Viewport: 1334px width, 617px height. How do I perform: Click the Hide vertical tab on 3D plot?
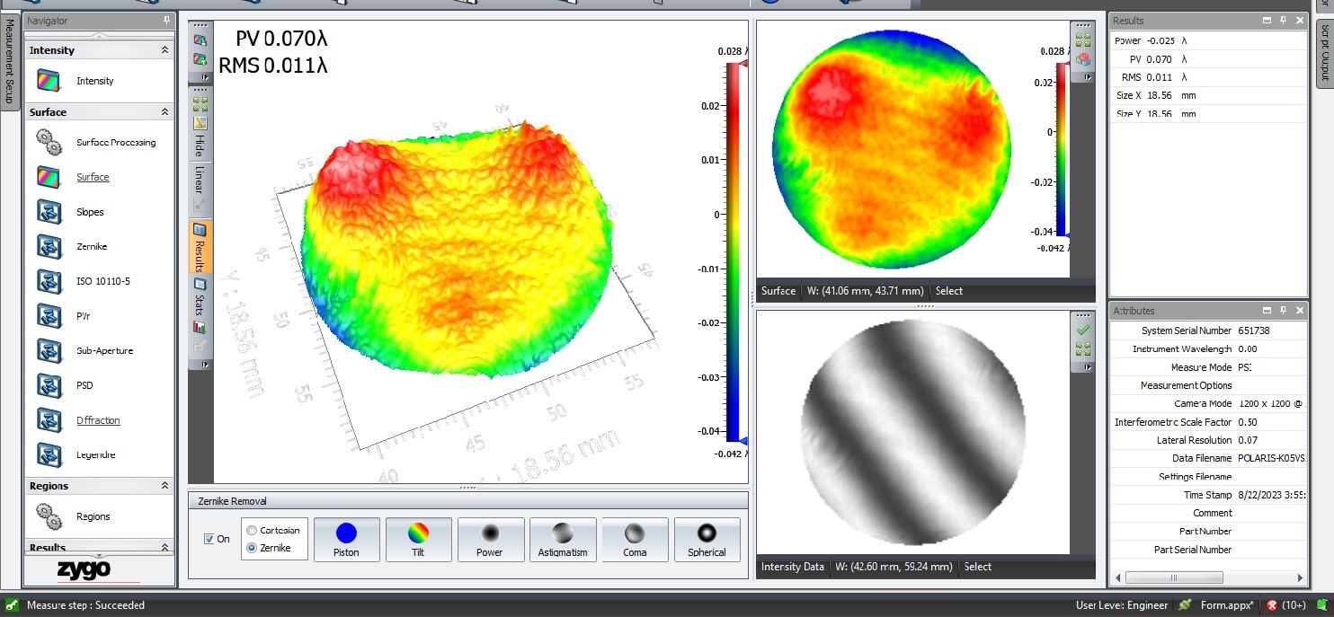[200, 146]
